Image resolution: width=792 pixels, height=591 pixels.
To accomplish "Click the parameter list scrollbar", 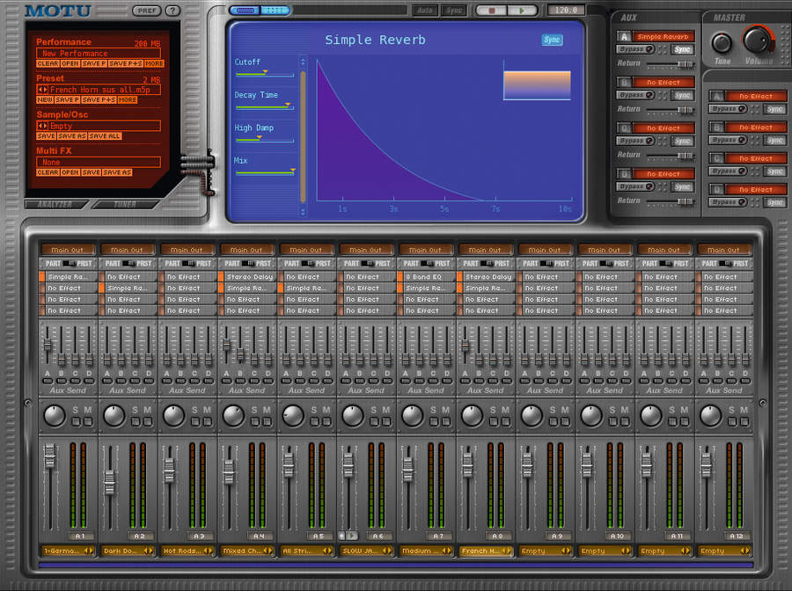I will coord(303,136).
